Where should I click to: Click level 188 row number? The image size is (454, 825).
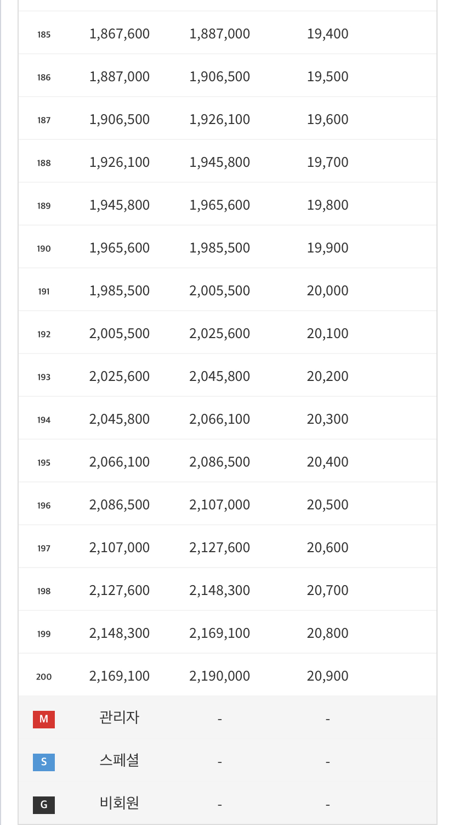click(x=44, y=163)
